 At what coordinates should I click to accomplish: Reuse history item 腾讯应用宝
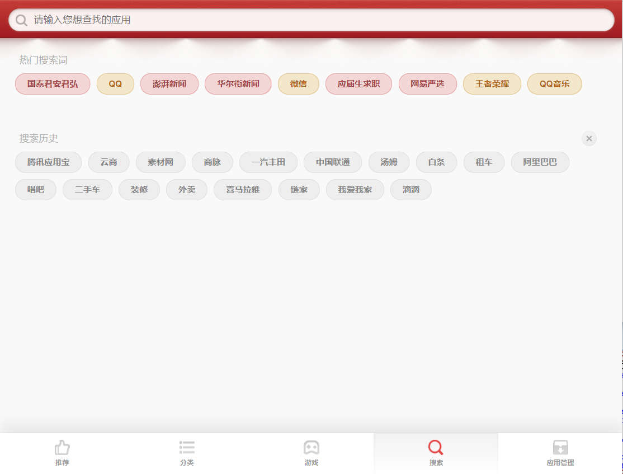(x=49, y=162)
